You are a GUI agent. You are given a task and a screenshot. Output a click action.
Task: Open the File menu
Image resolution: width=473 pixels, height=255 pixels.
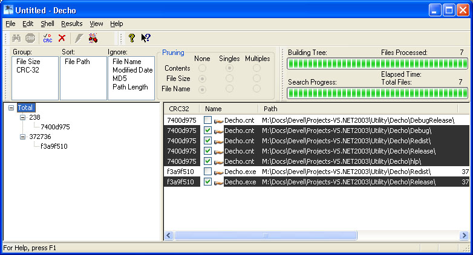click(10, 24)
